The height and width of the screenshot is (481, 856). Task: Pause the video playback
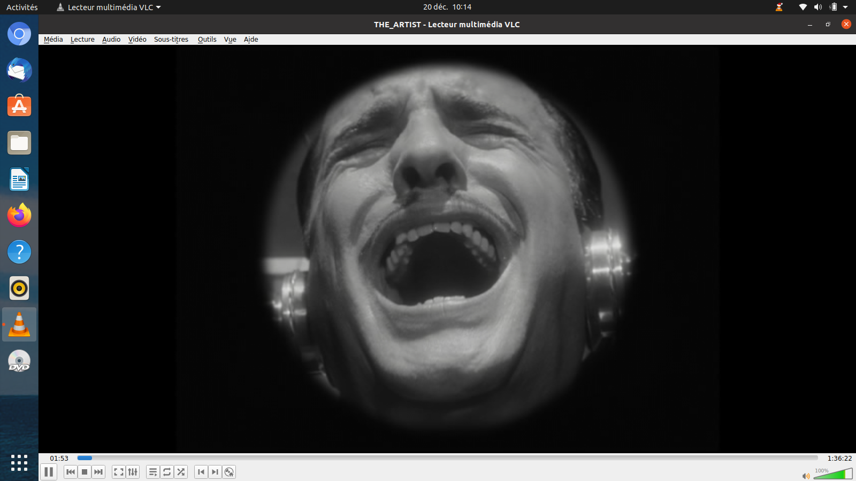[x=49, y=472]
